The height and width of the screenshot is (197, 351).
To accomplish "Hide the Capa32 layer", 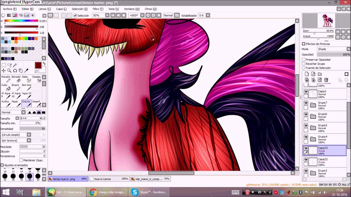I will [306, 160].
